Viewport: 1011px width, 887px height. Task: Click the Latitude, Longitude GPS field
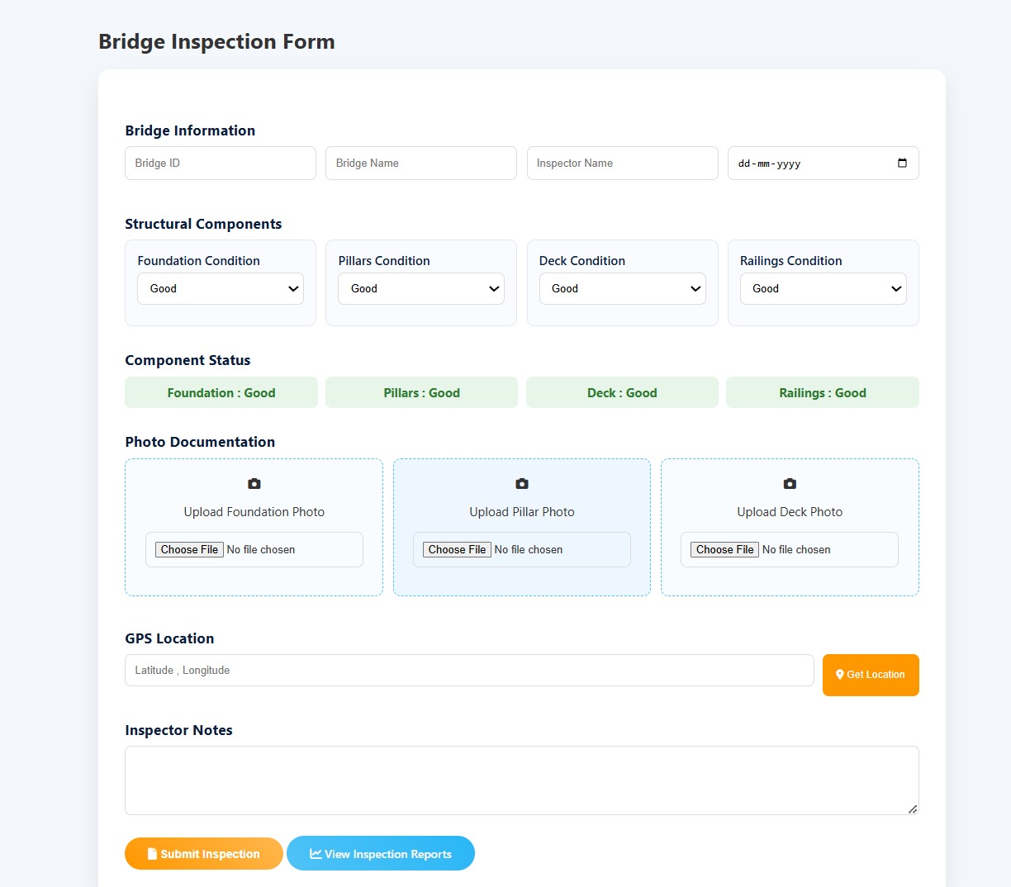[x=469, y=671]
